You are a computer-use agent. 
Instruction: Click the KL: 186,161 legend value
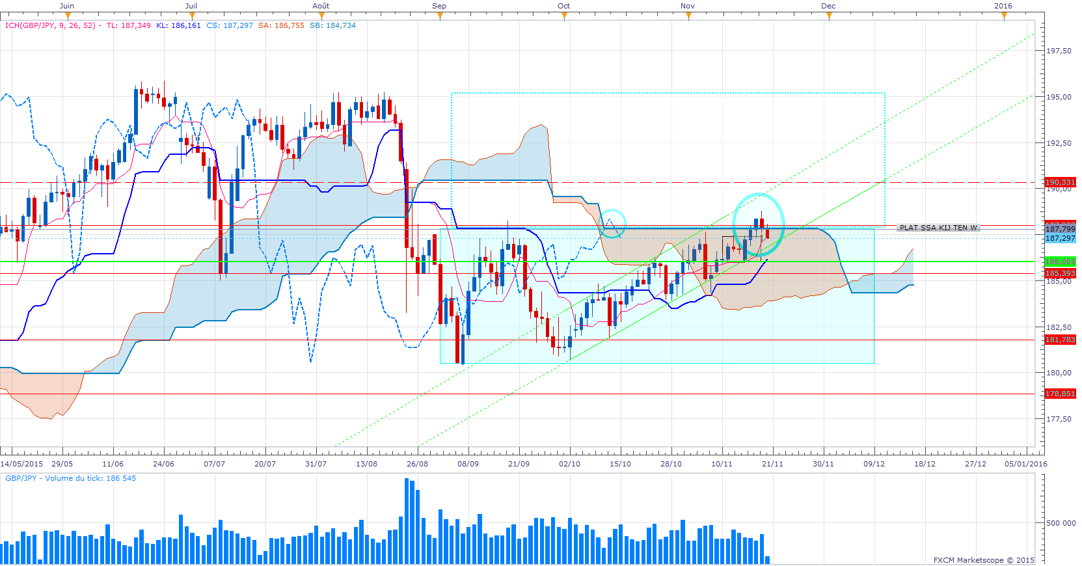(178, 25)
